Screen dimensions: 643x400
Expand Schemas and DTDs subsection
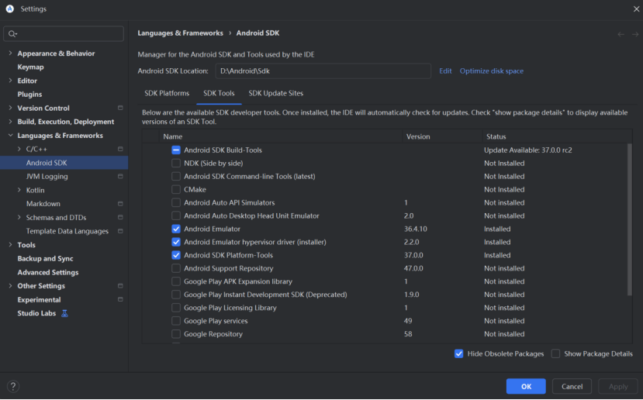click(x=19, y=217)
